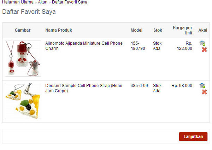This screenshot has width=212, height=150.
Task: Remove Ajinomoto Ajipanda charm from wishlist
Action: 204,50
